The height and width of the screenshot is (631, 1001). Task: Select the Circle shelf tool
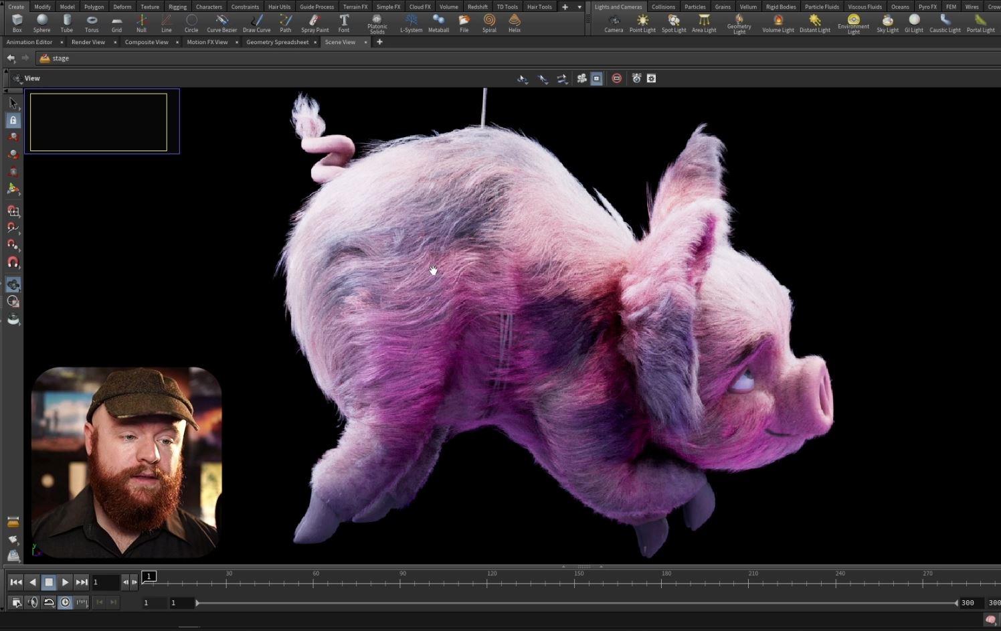[191, 23]
